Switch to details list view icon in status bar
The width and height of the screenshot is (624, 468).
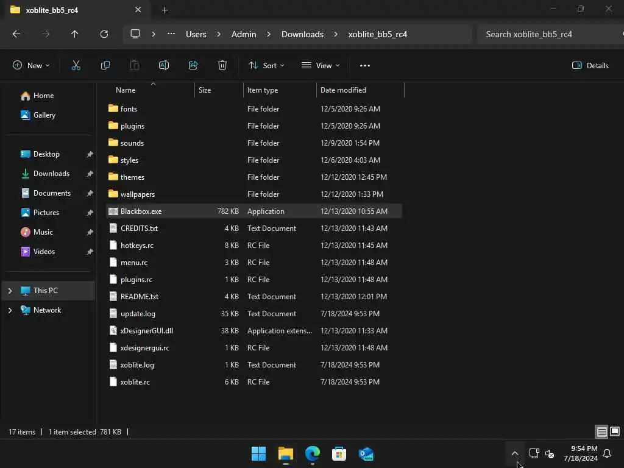tap(601, 431)
